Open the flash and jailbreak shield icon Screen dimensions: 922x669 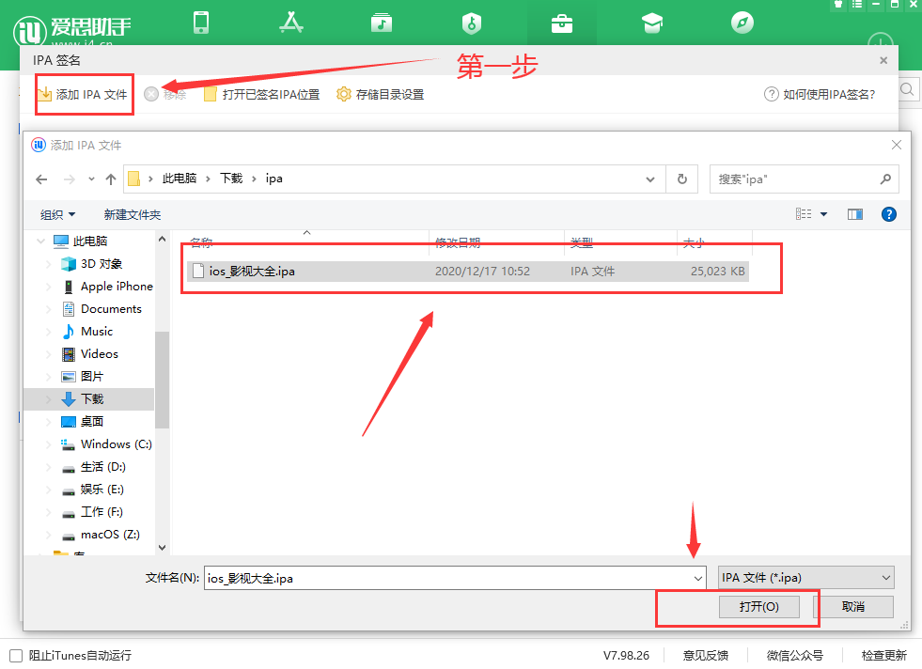pyautogui.click(x=472, y=23)
